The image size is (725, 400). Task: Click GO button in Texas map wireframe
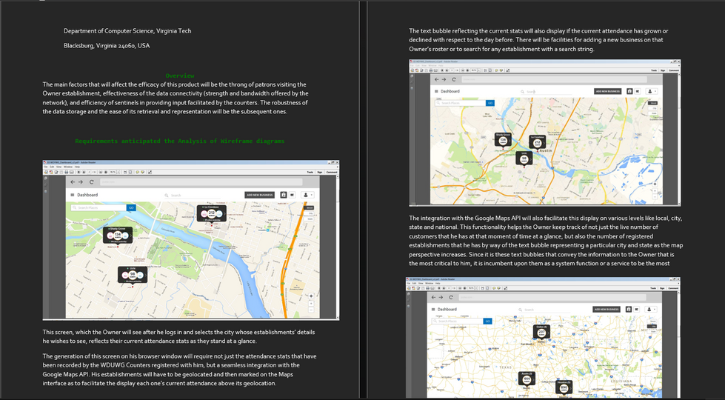(x=488, y=321)
